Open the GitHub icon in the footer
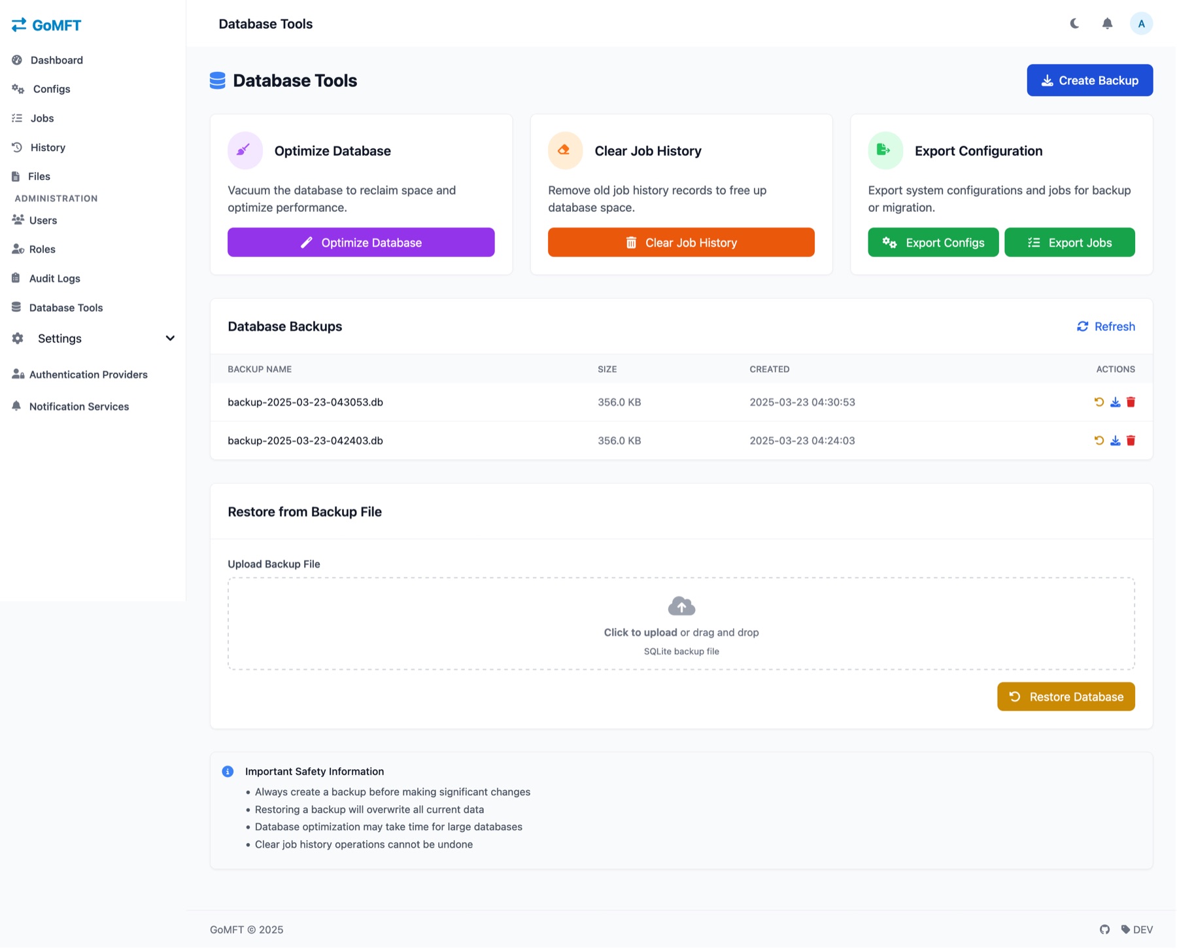1177x949 pixels. (x=1104, y=929)
